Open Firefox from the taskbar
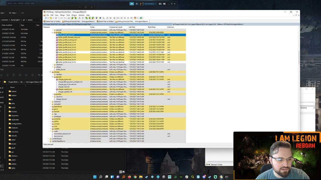The width and height of the screenshot is (321, 180). [129, 177]
